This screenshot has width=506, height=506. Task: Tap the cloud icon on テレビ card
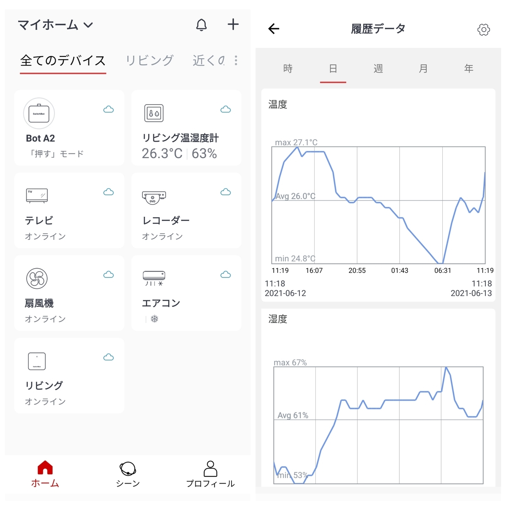coord(109,192)
